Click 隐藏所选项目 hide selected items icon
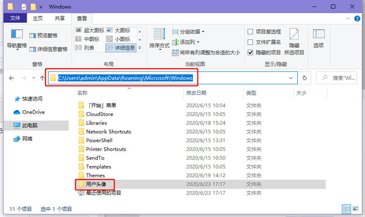365x217 pixels. point(294,39)
